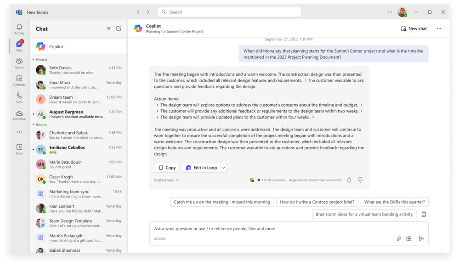Open Team Design Template chat
The width and height of the screenshot is (459, 266).
79,223
